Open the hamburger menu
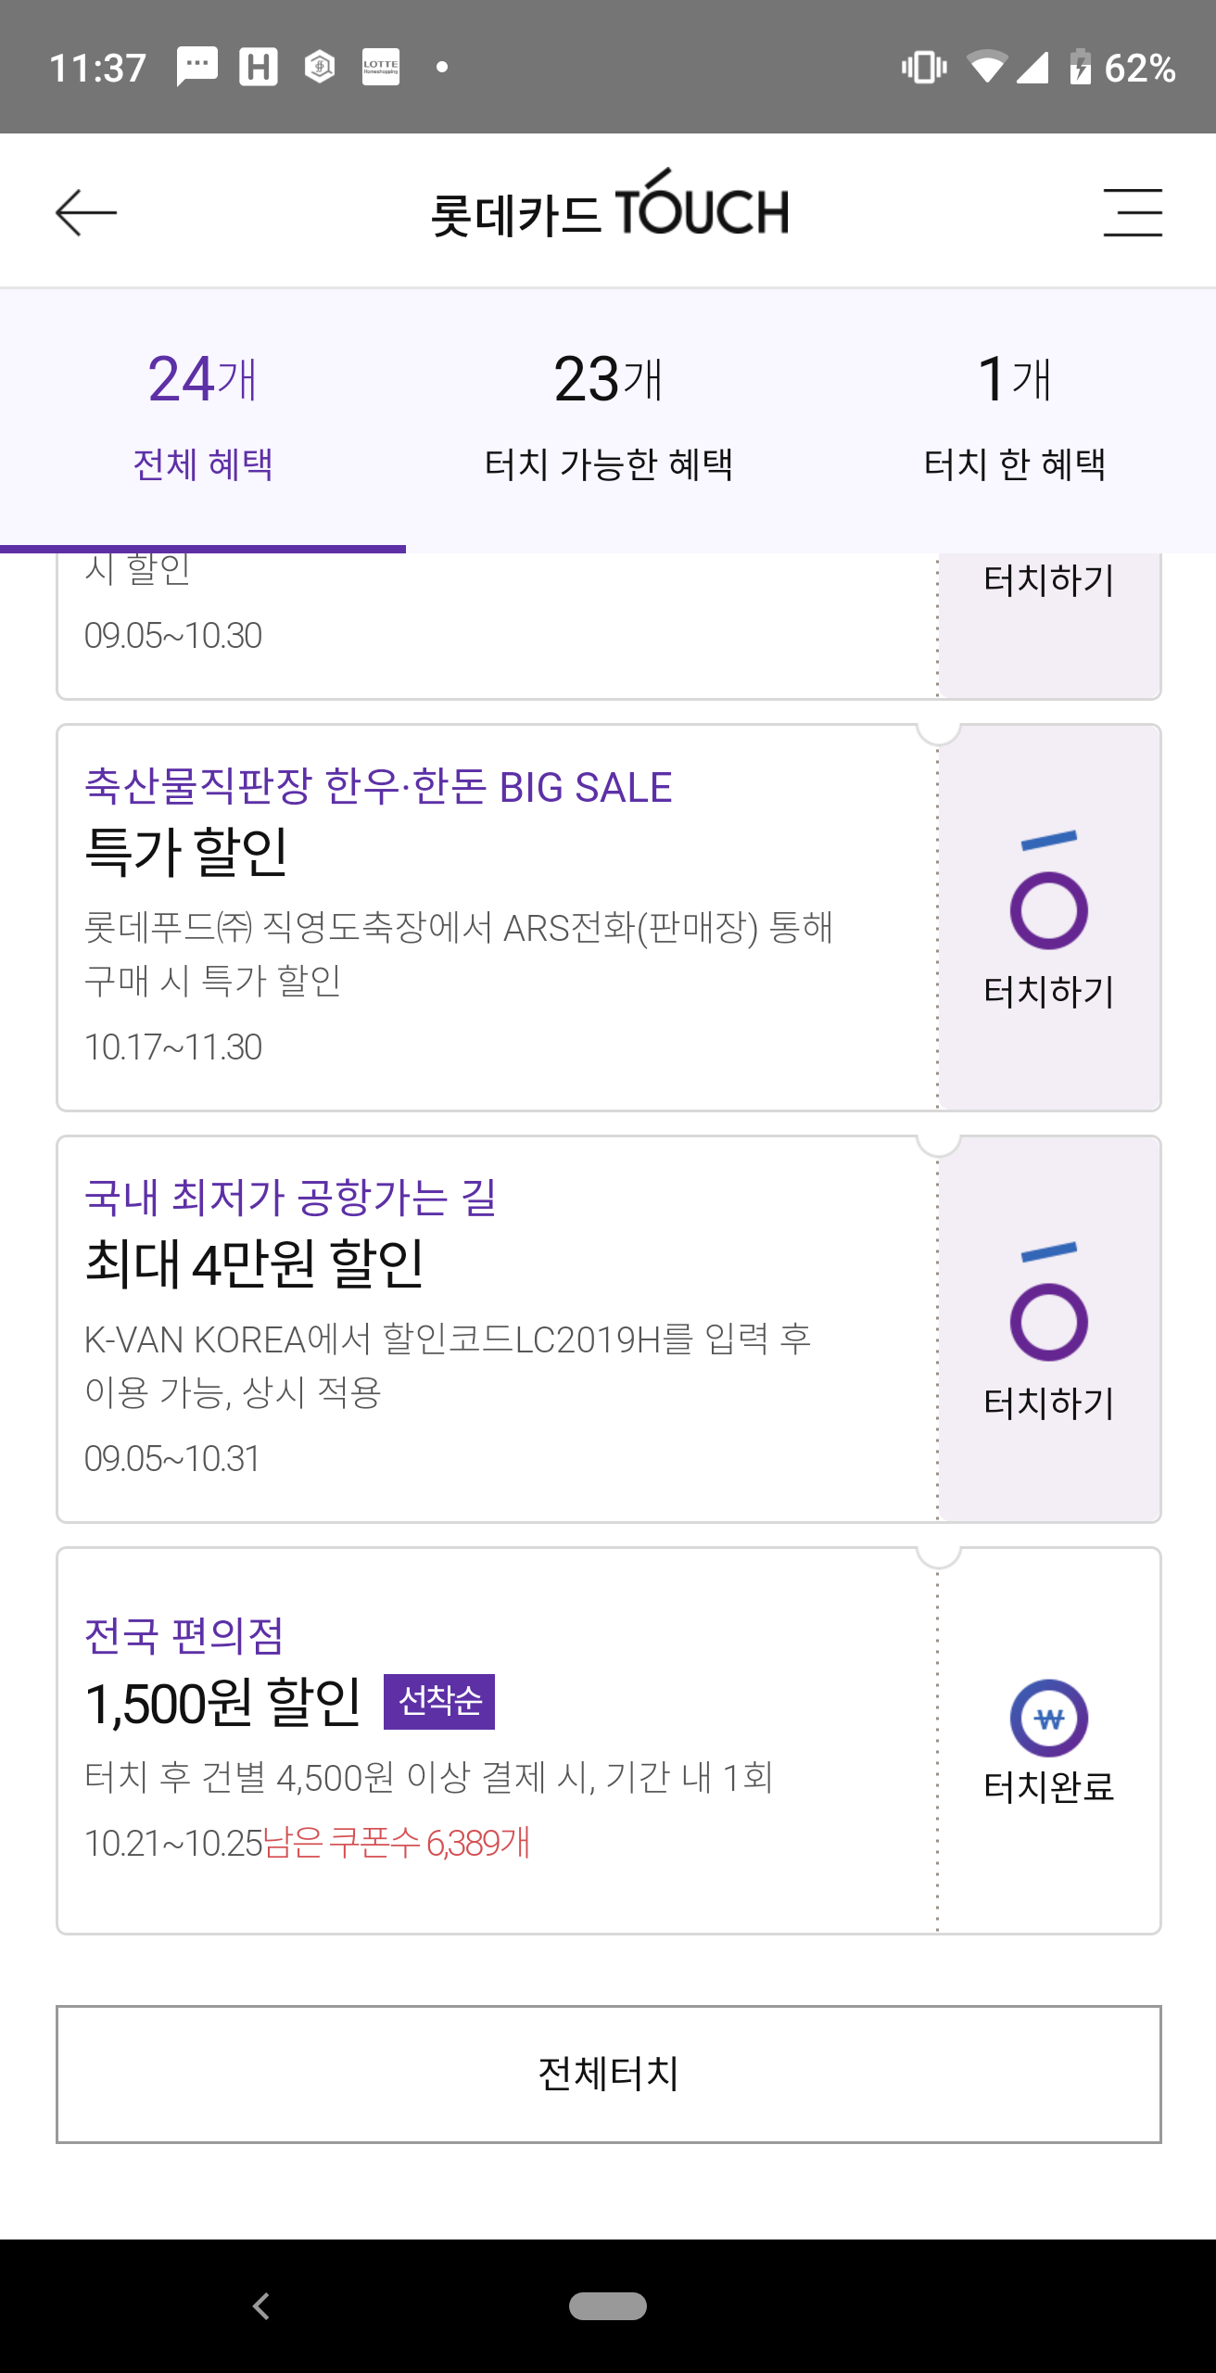 pos(1132,212)
